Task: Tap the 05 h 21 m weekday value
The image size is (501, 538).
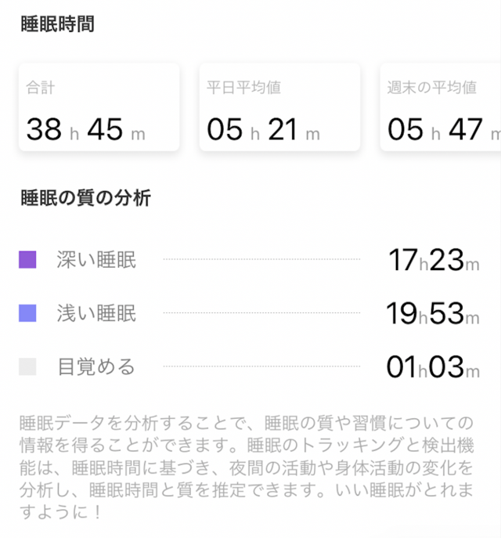Action: coord(264,129)
